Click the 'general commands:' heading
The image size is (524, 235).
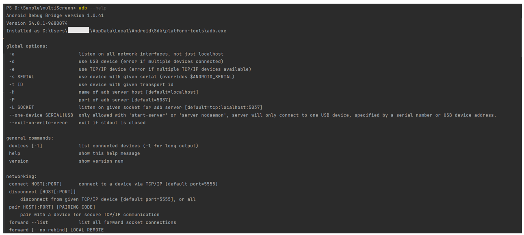tap(30, 138)
